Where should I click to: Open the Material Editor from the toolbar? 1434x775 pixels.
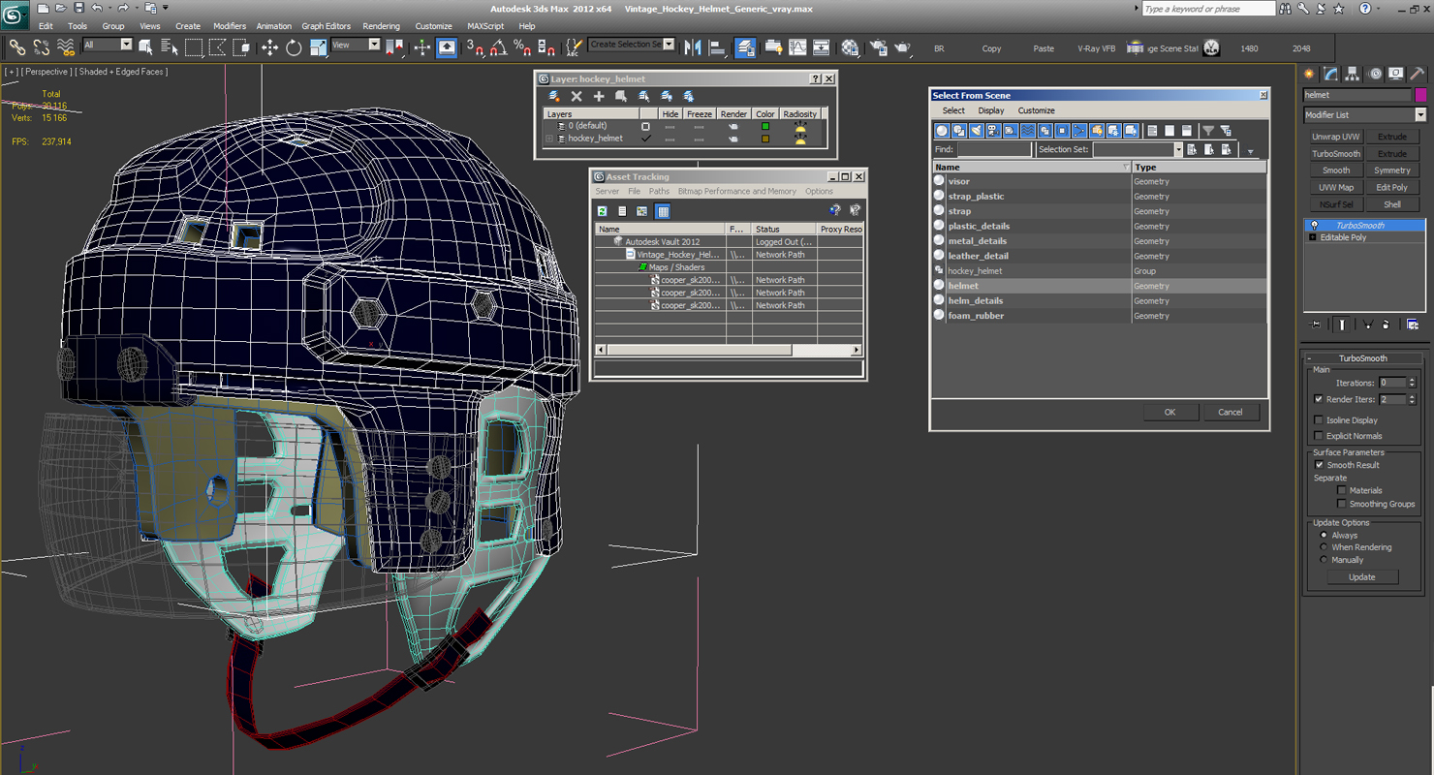[x=850, y=47]
